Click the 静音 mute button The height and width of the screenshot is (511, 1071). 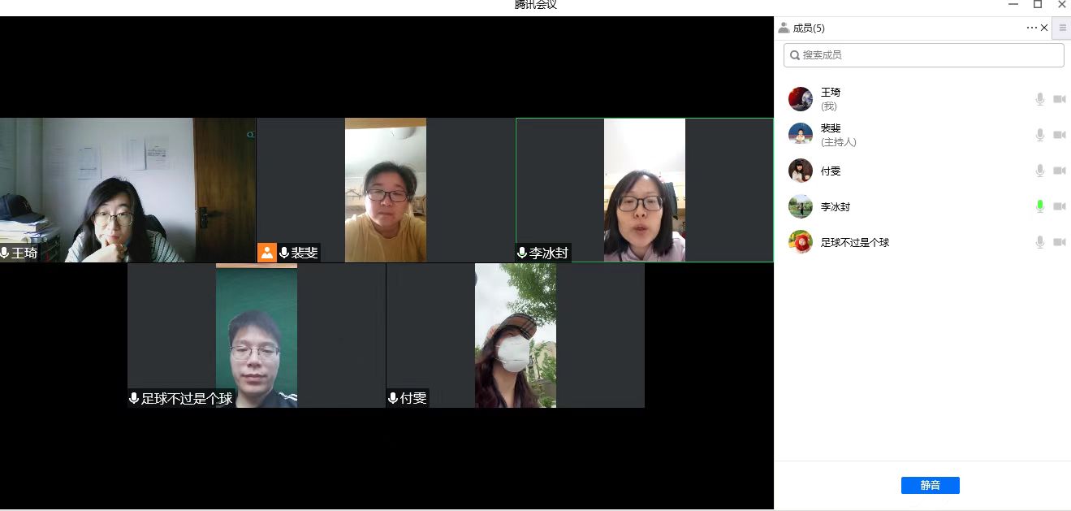pyautogui.click(x=930, y=485)
